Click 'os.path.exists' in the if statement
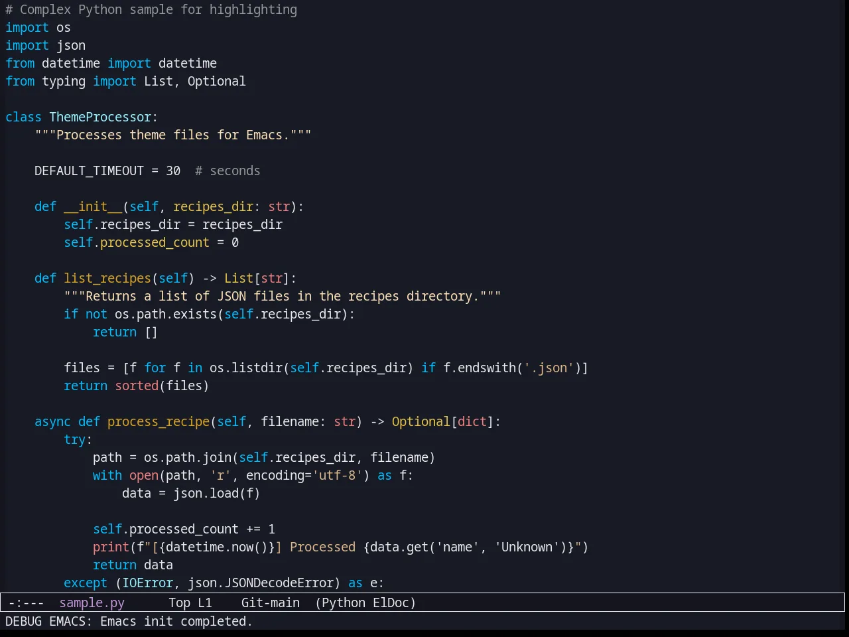849x637 pixels. pyautogui.click(x=166, y=314)
